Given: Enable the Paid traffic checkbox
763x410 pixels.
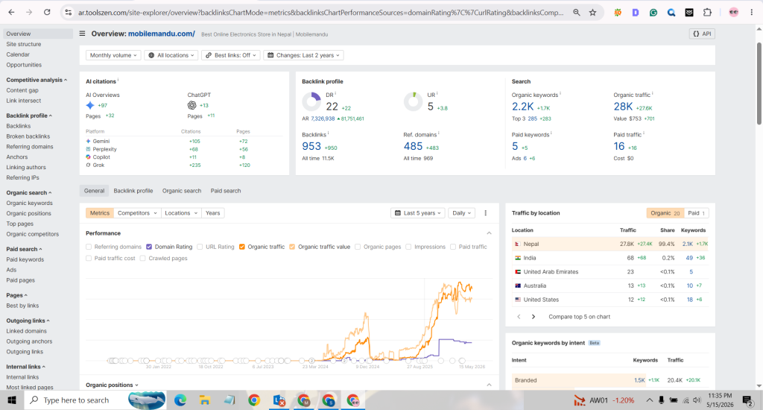Looking at the screenshot, I should [453, 247].
